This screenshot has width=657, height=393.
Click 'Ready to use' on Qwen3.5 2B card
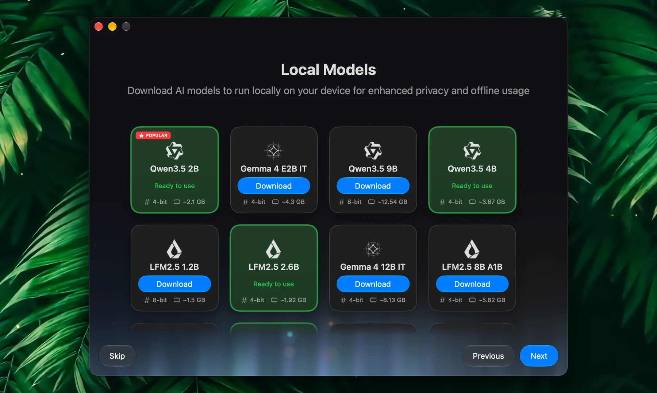pos(174,186)
